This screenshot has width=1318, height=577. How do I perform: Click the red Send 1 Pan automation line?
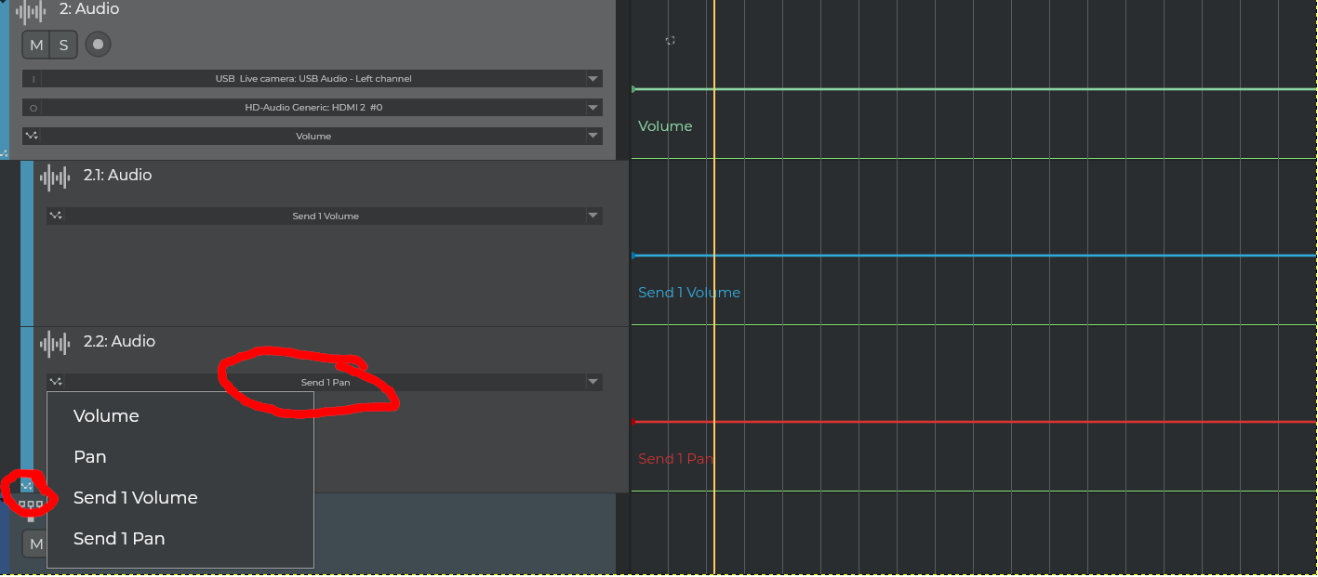click(x=930, y=422)
